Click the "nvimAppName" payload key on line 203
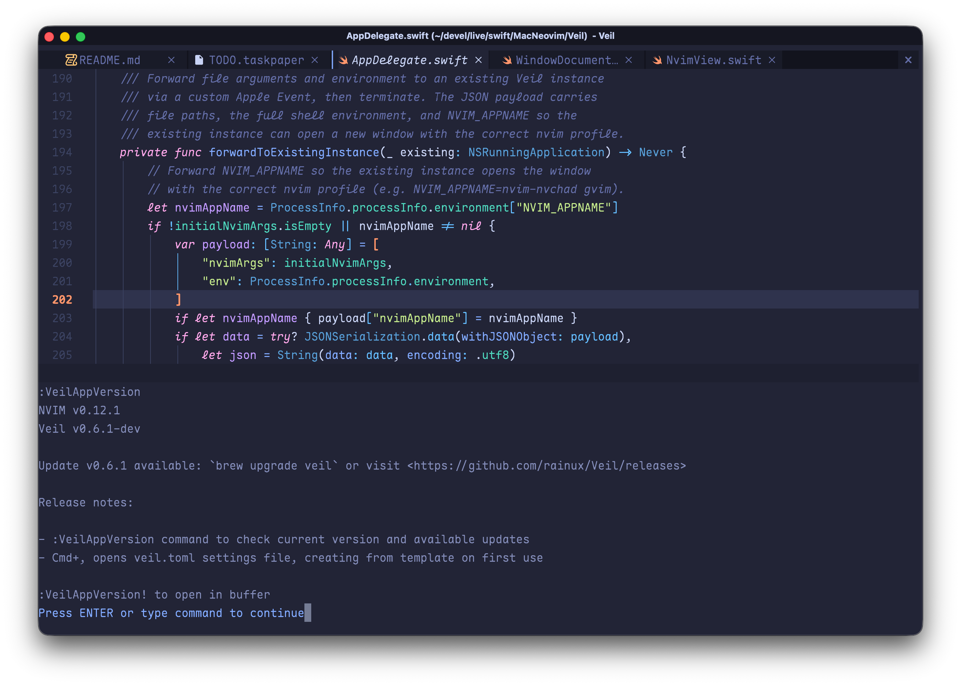The height and width of the screenshot is (686, 961). click(x=416, y=318)
